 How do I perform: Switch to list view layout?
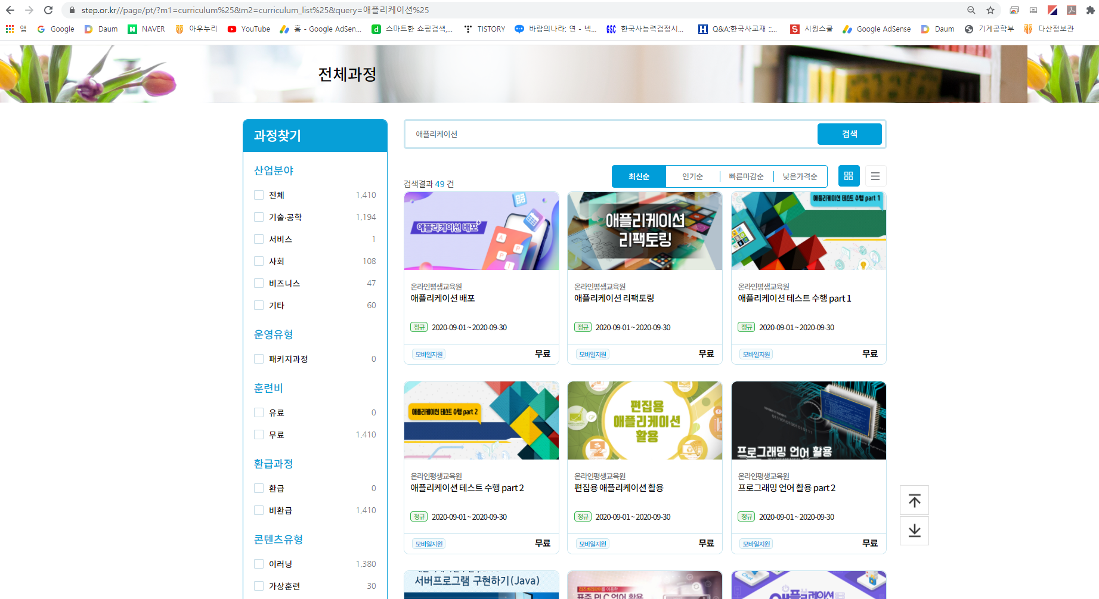point(875,176)
